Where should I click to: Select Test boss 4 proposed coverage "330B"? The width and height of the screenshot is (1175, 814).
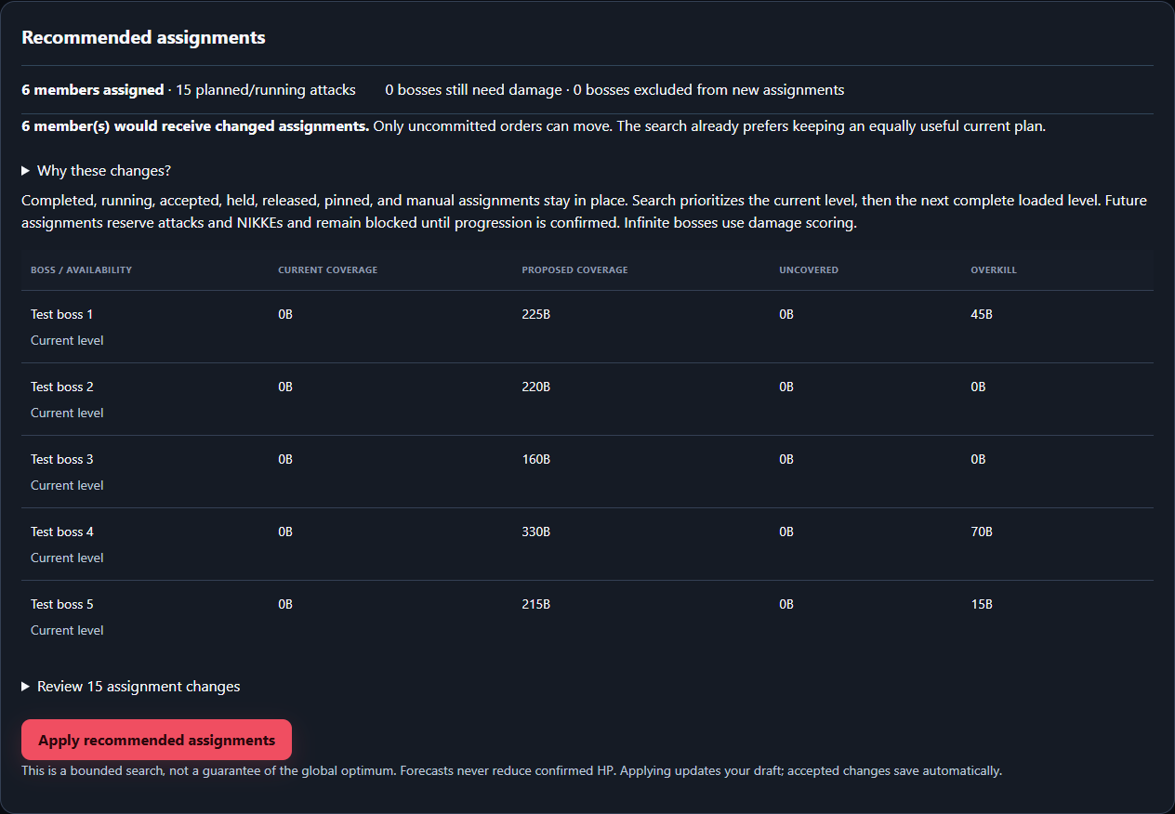click(x=535, y=532)
